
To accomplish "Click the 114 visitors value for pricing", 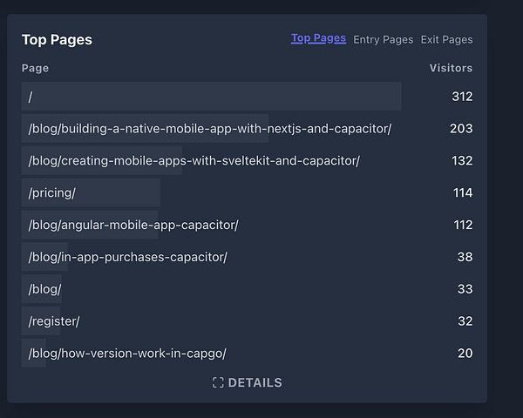I will point(462,192).
